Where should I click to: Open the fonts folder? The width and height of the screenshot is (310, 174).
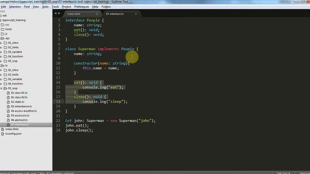coord(9,29)
